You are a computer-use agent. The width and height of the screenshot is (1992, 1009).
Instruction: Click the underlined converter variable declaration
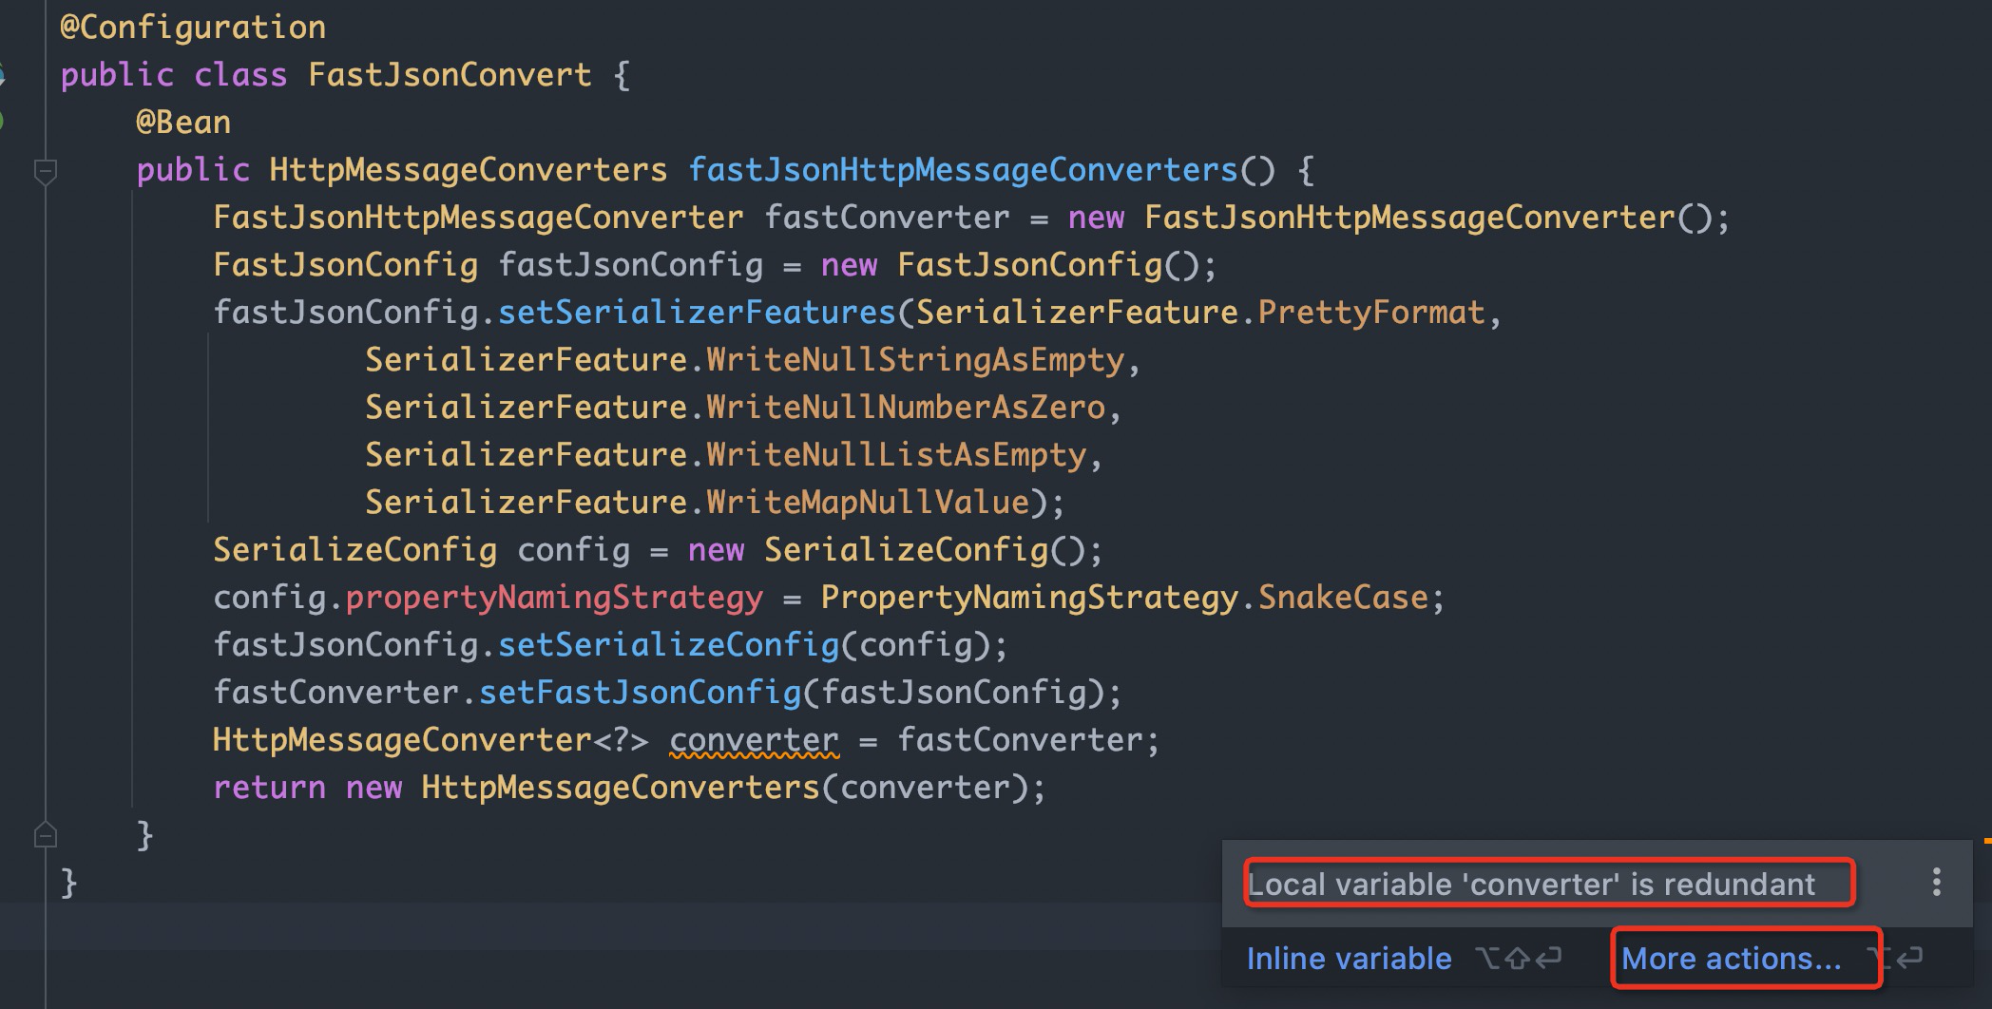[x=754, y=740]
